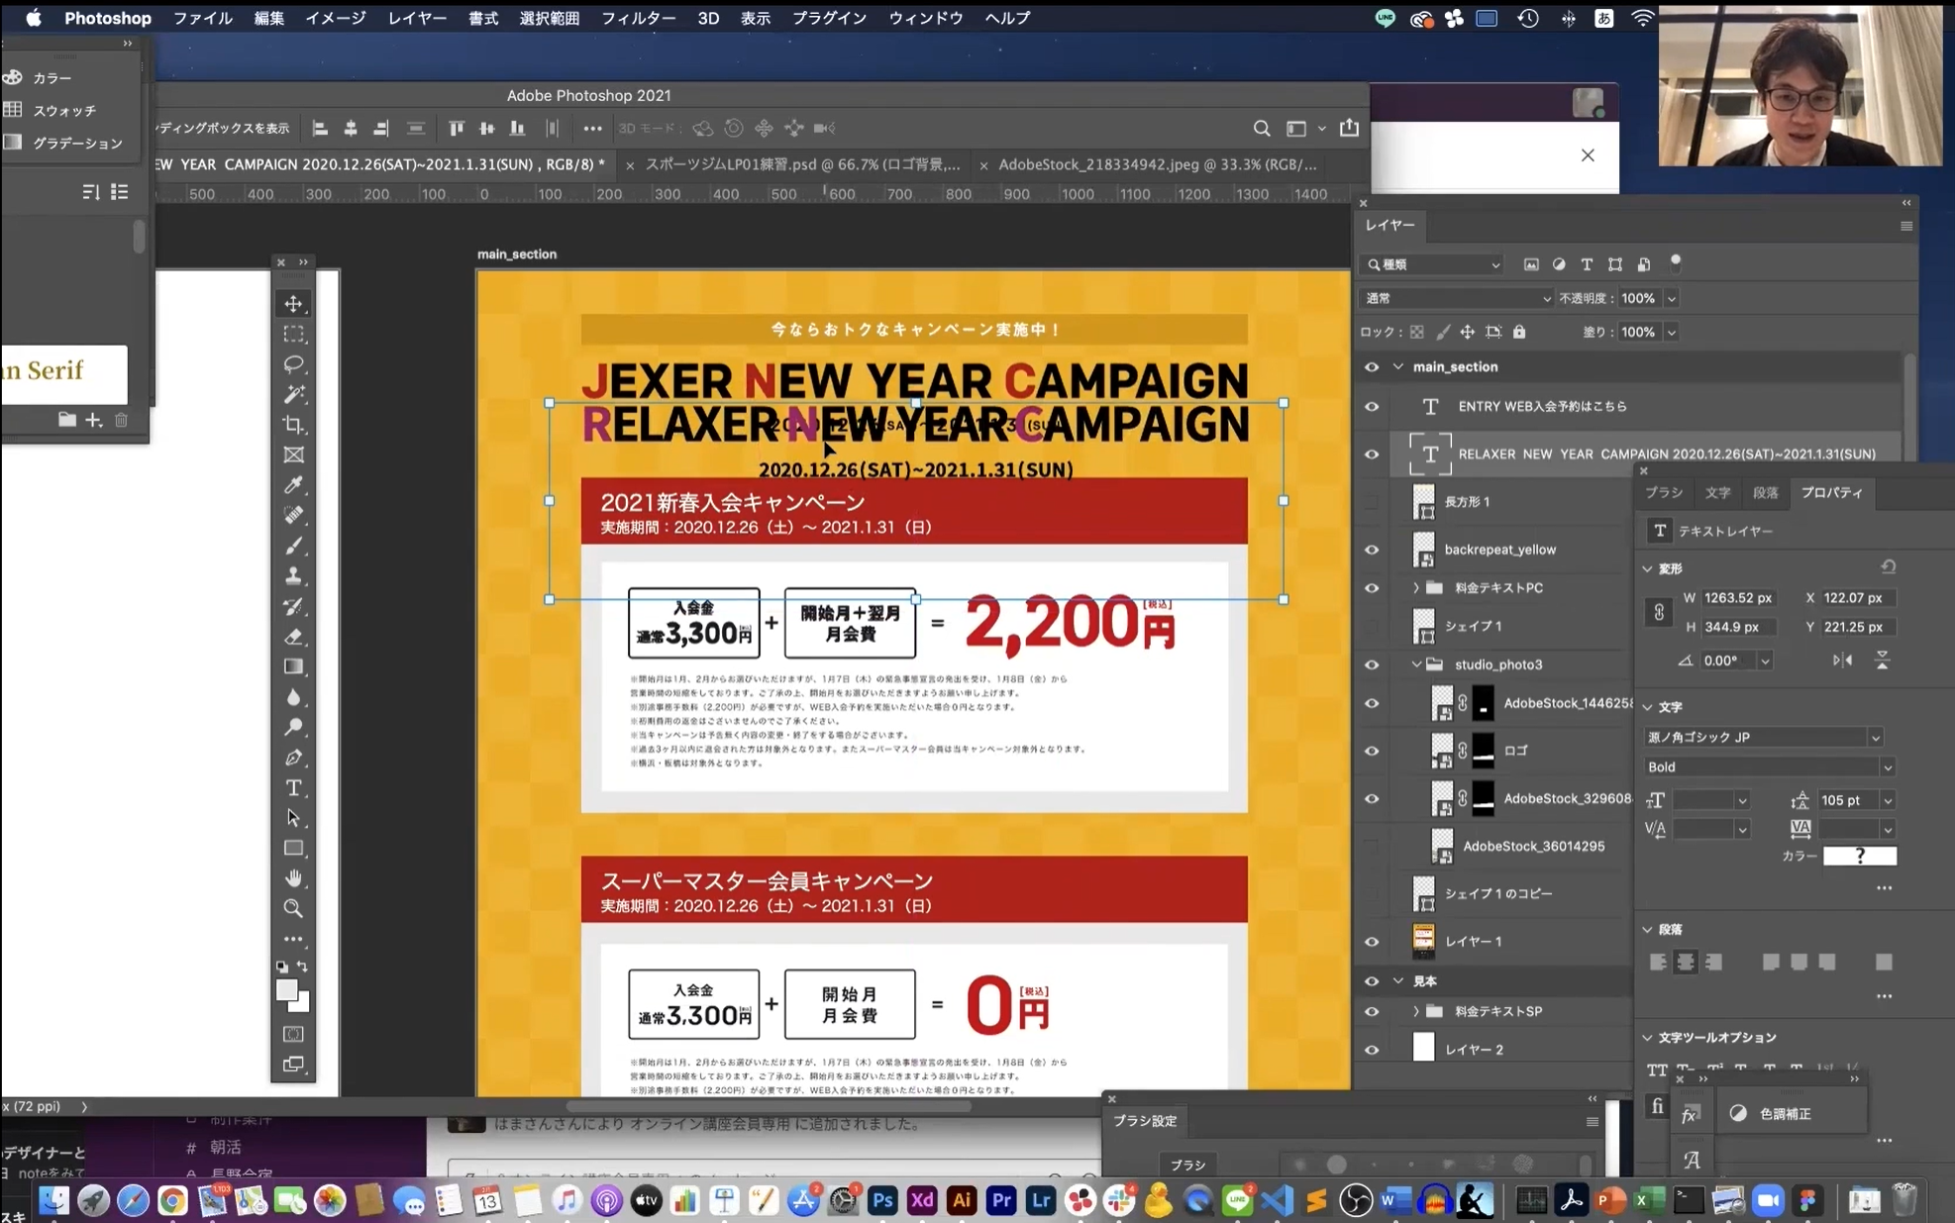Hide the ロゴ layer

pyautogui.click(x=1372, y=752)
